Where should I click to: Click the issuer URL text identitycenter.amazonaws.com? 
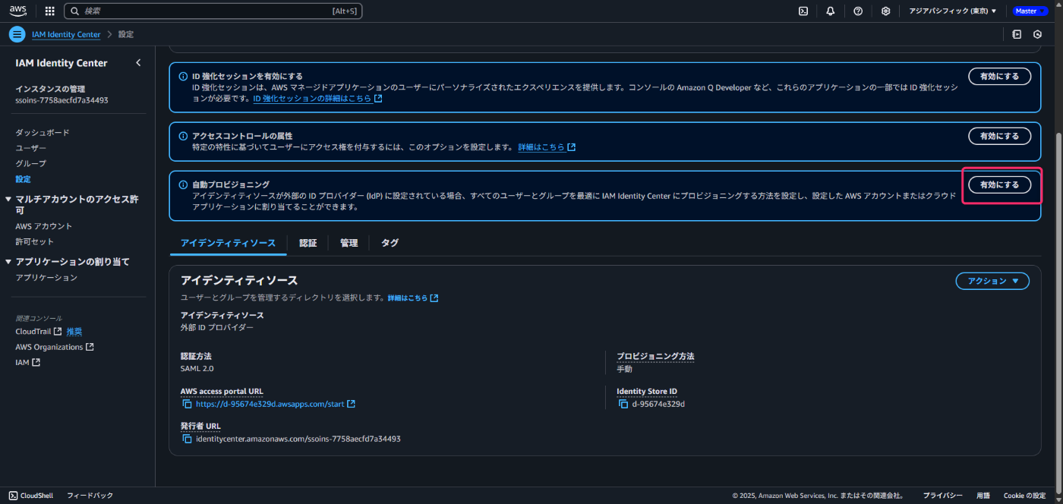(298, 439)
